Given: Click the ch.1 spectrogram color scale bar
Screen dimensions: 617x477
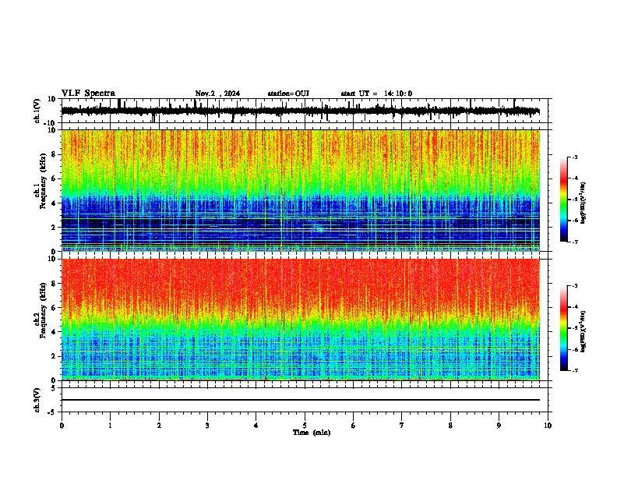Looking at the screenshot, I should 564,200.
